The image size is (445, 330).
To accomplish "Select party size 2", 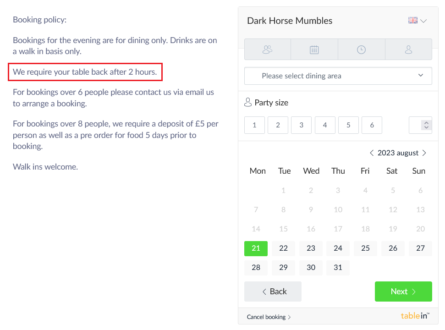I will (278, 125).
